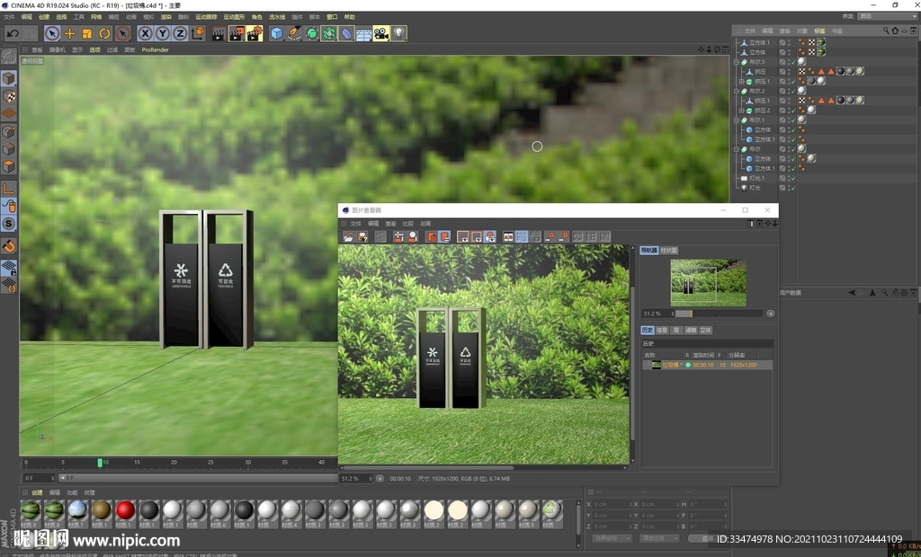Click the Undo arrow icon
The width and height of the screenshot is (921, 557).
(13, 33)
